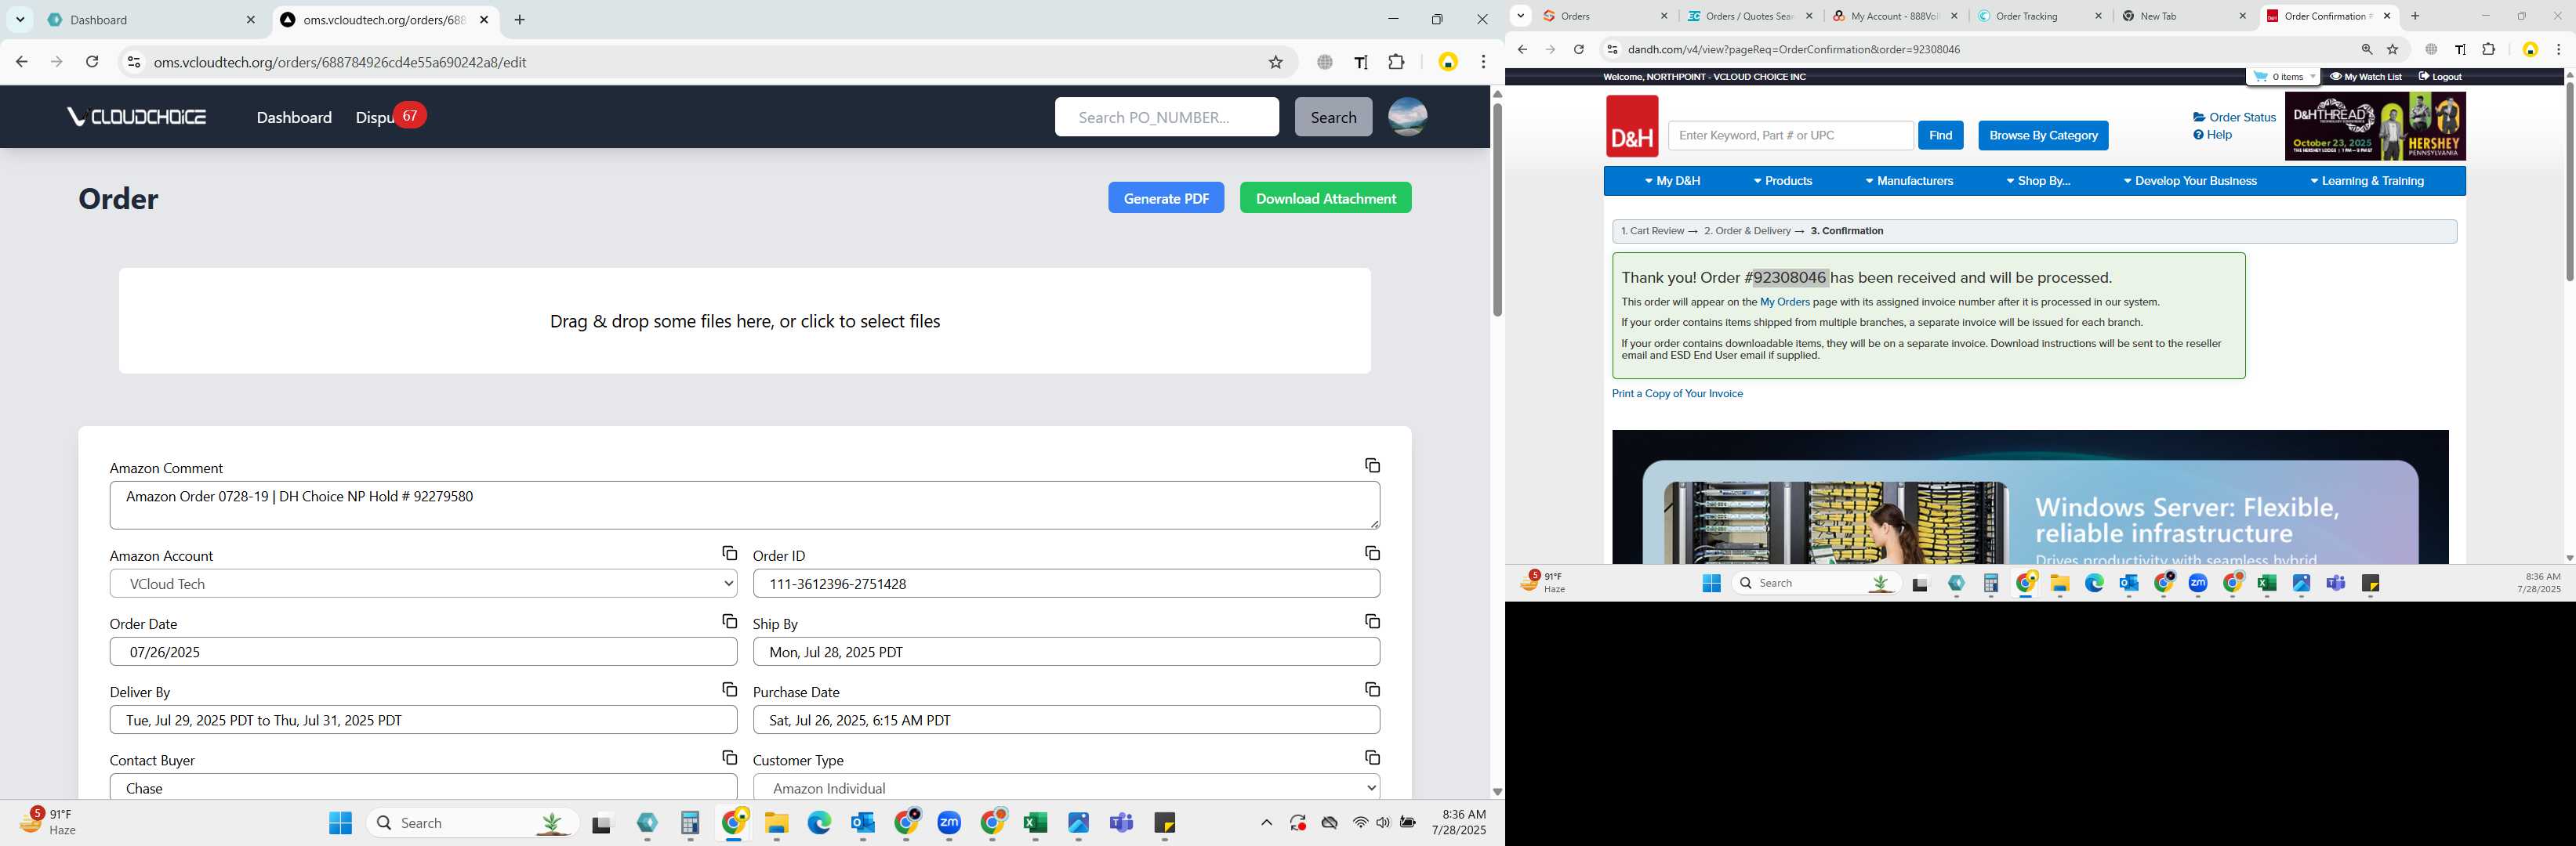2576x846 pixels.
Task: Click the Download Attachment button
Action: click(x=1325, y=197)
